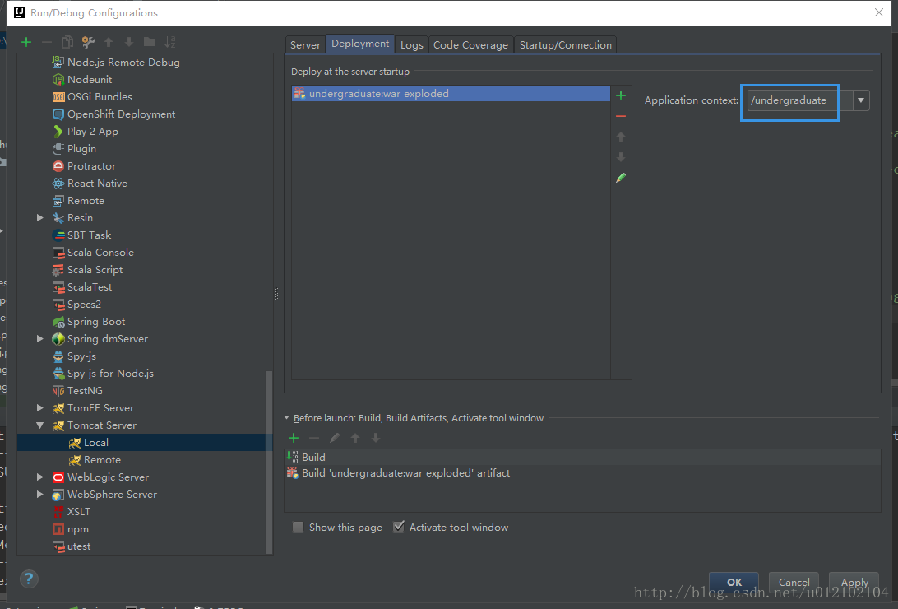Expand WebLogic Server tree node
The width and height of the screenshot is (898, 609).
[40, 477]
